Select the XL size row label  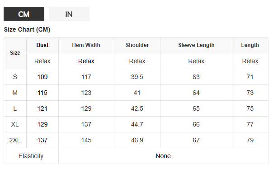pos(15,124)
